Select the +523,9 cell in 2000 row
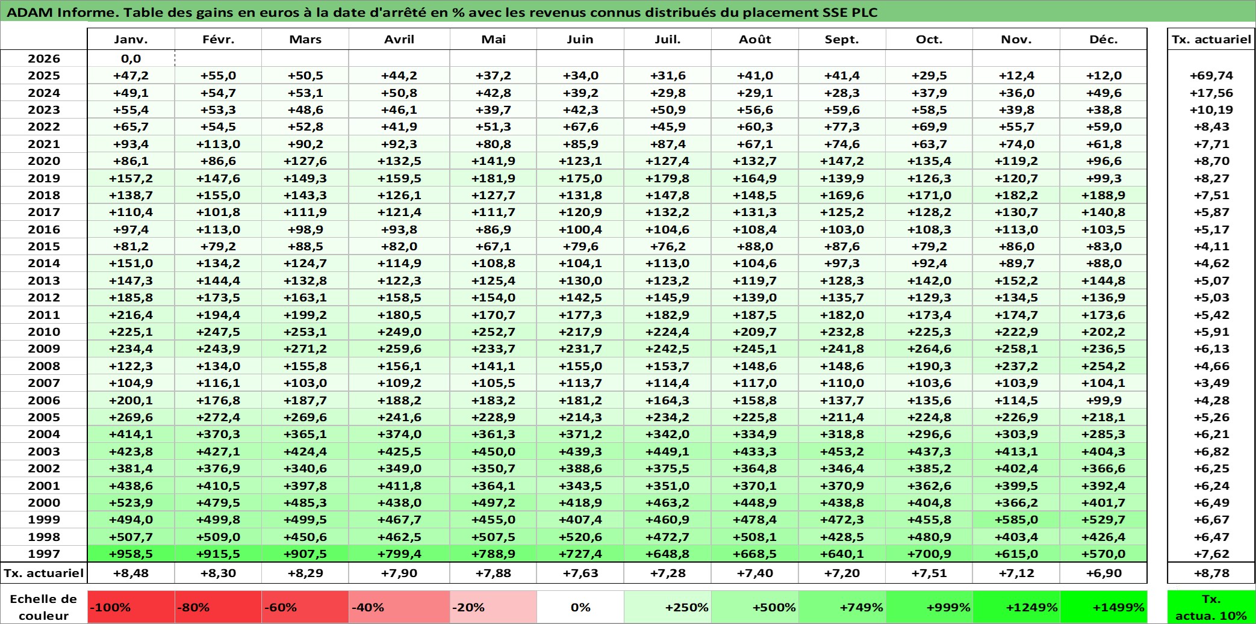Viewport: 1256px width, 624px height. click(131, 502)
